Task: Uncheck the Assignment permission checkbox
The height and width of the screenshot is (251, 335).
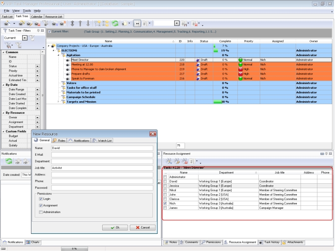Action: [41, 205]
